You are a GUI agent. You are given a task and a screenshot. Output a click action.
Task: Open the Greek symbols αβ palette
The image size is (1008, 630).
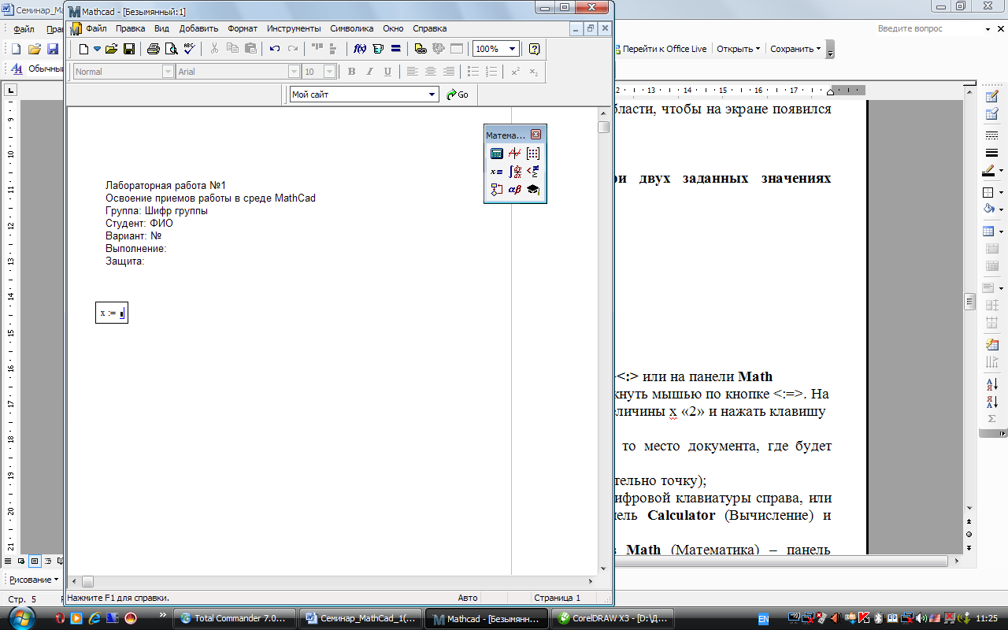tap(515, 189)
